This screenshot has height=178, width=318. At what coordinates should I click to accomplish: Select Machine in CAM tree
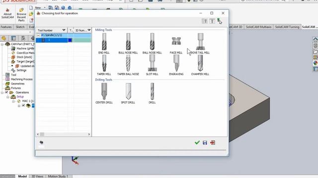(23, 48)
